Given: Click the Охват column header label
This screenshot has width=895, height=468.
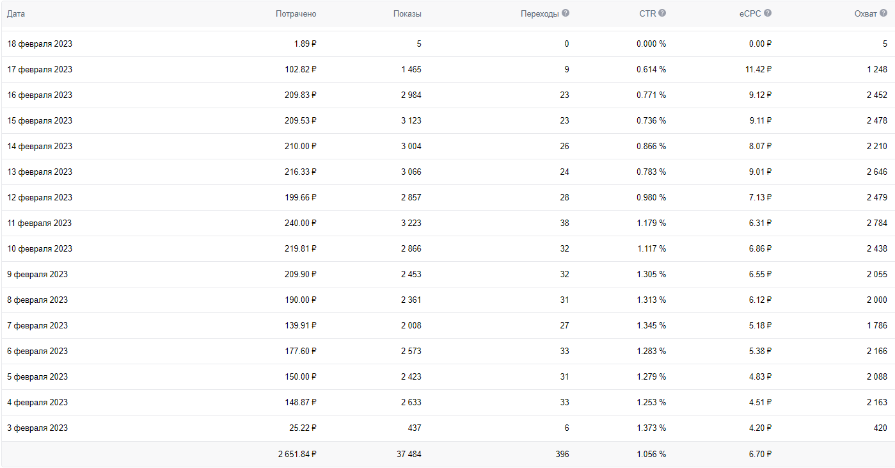Looking at the screenshot, I should tap(866, 14).
